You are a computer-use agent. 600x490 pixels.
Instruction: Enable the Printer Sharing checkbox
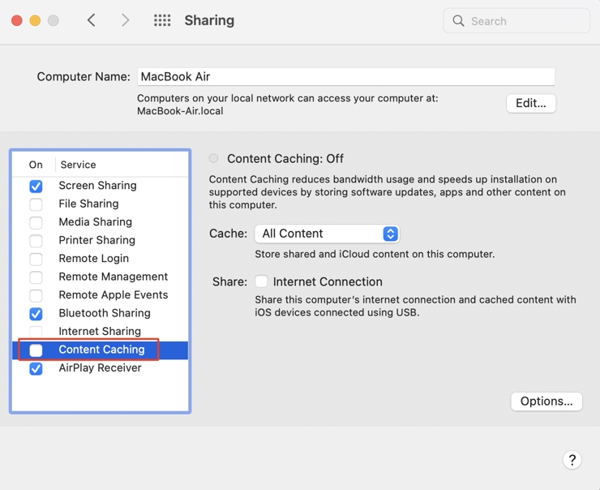click(x=36, y=241)
